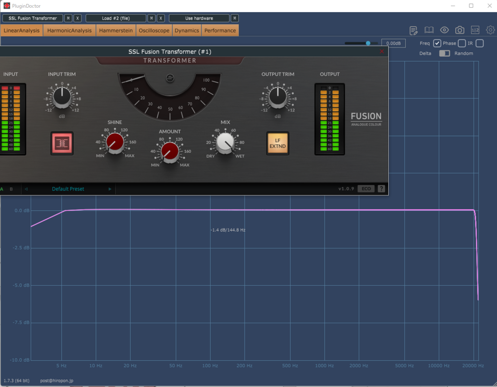Click the PluginDoctor app icon in title bar

(7, 6)
